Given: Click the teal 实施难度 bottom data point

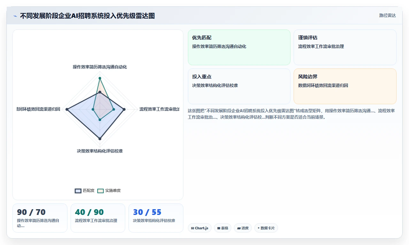Looking at the screenshot, I should [x=100, y=120].
